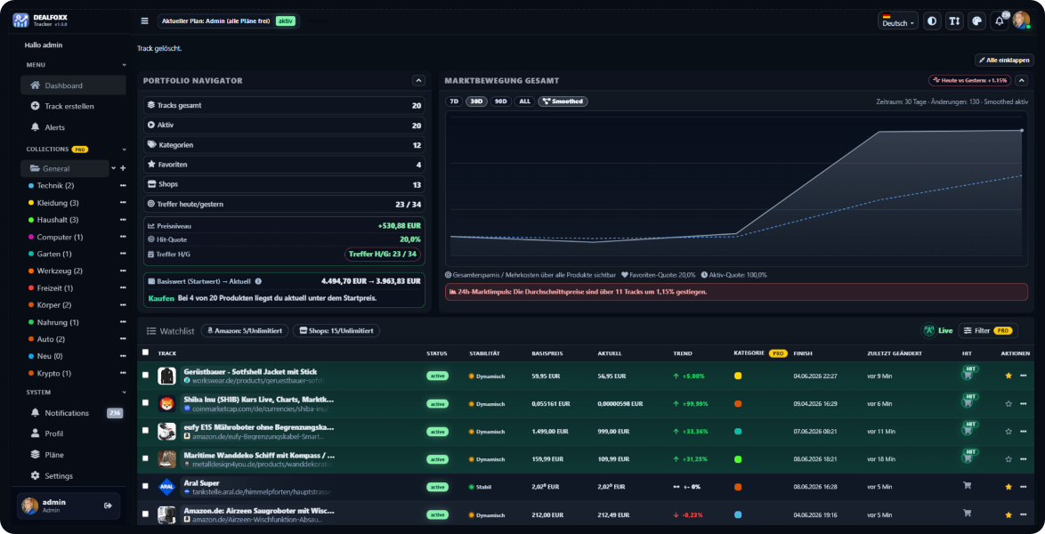Click the cart HIT icon for the Geräustbauer Softshell Jacket row
This screenshot has height=534, width=1045.
[x=967, y=376]
